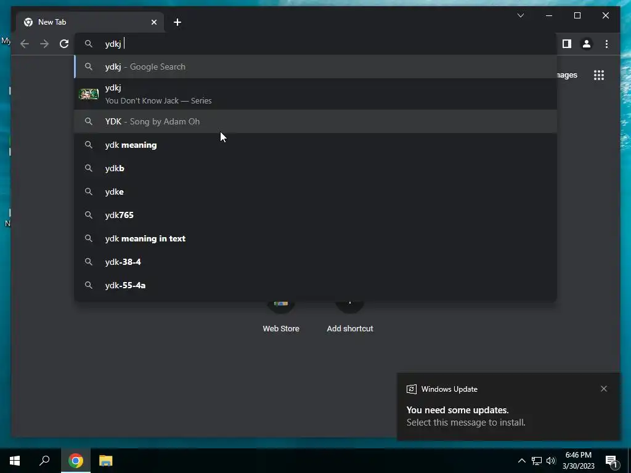Select the 'ydk meaning in text' suggestion

pos(315,238)
